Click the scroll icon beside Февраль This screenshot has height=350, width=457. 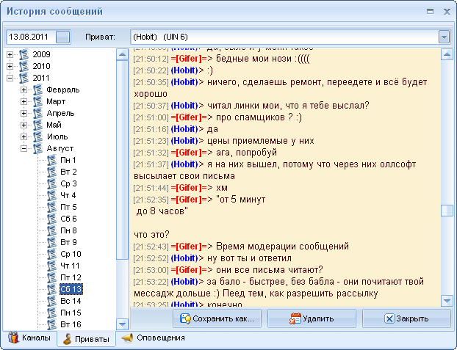pyautogui.click(x=38, y=90)
